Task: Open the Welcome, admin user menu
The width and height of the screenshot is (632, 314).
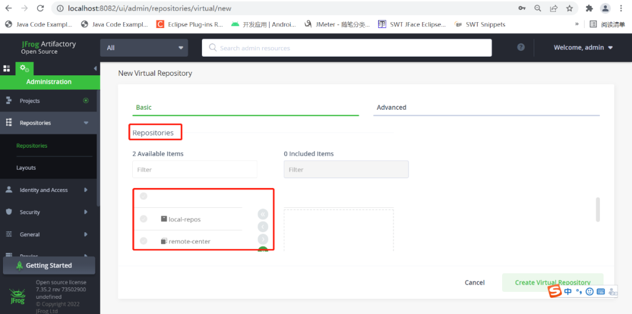Action: coord(583,47)
